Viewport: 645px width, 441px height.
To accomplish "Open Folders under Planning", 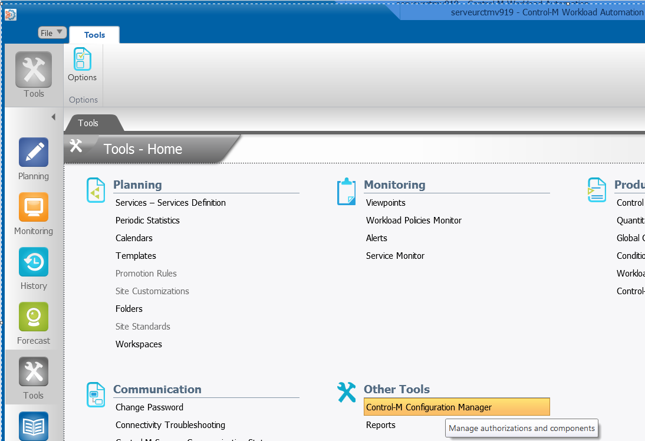I will (129, 309).
